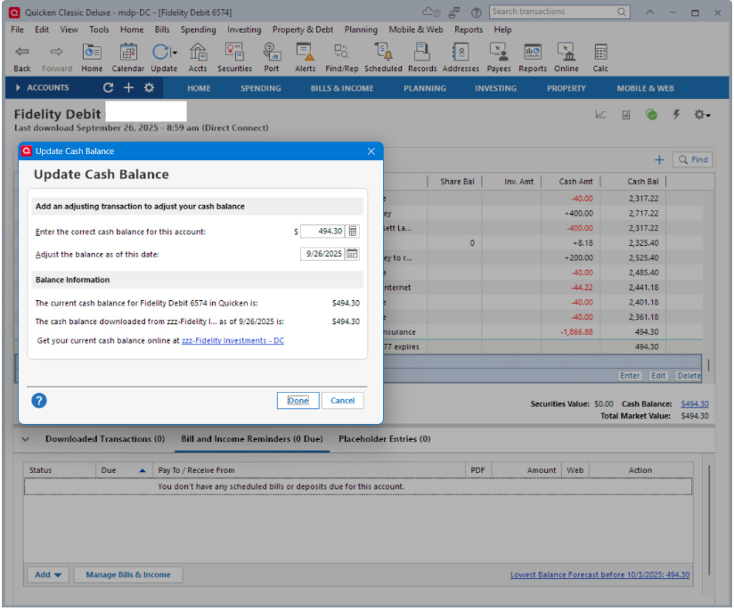Viewport: 734px width, 611px height.
Task: Open the Reports toolbar icon
Action: point(533,52)
